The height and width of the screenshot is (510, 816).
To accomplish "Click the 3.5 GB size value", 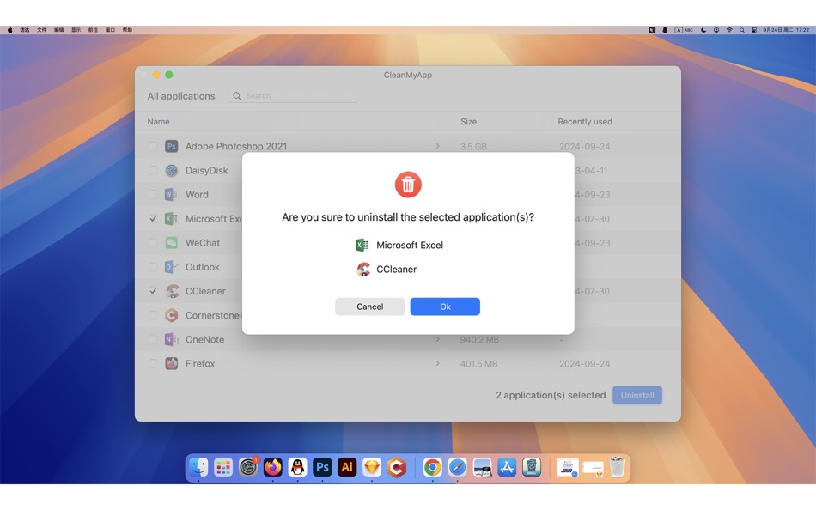I will click(x=473, y=146).
